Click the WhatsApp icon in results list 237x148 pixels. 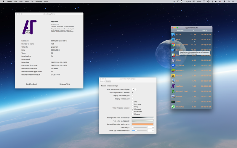click(173, 107)
